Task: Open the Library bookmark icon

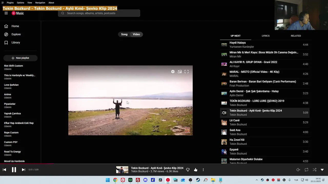Action: tap(6, 42)
